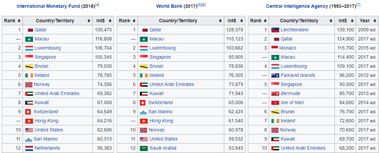
Task: Open the Central Intelligence Agency heading link
Action: click(x=297, y=6)
